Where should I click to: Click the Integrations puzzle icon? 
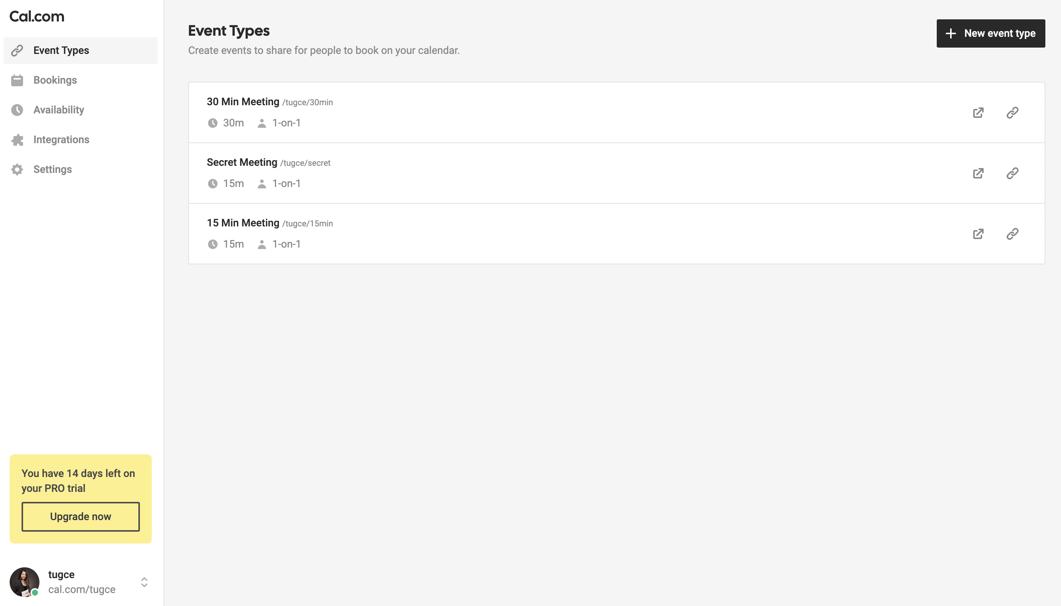click(17, 140)
